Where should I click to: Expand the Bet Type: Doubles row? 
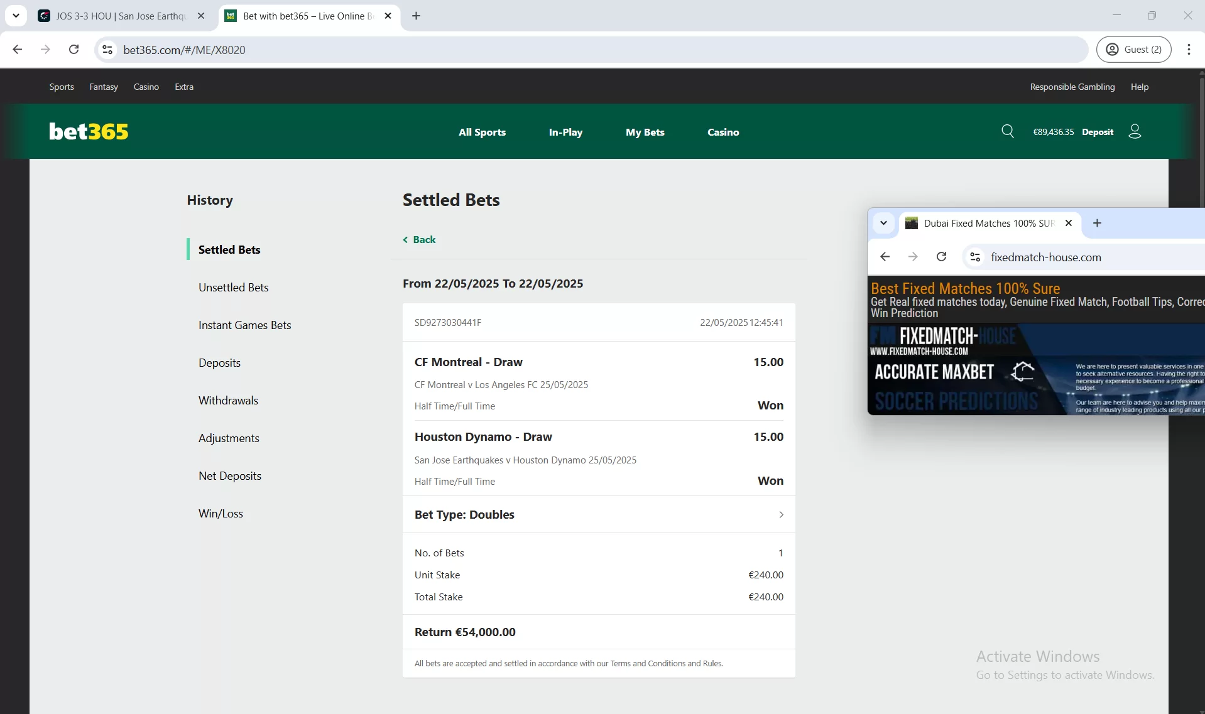tap(781, 514)
